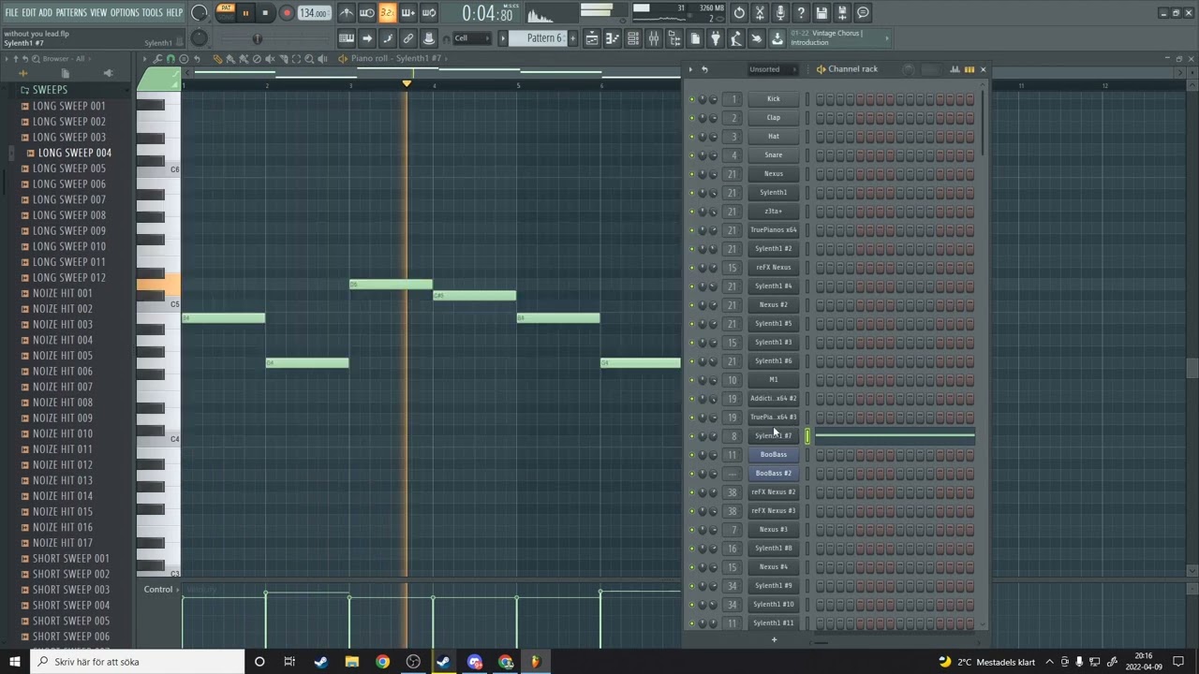This screenshot has width=1199, height=674.
Task: Click the Kick channel button
Action: tap(774, 98)
